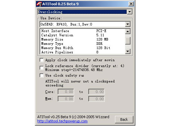
Task: Select the Active Pipelines row
Action: point(83,52)
